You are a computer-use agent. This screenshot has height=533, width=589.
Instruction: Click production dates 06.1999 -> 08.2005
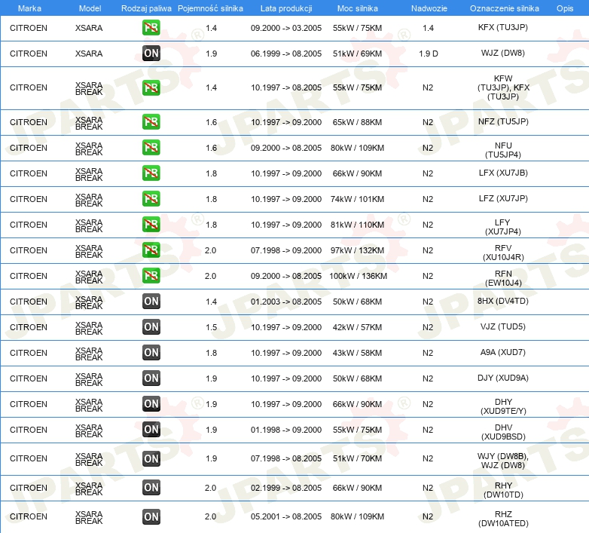tap(286, 54)
